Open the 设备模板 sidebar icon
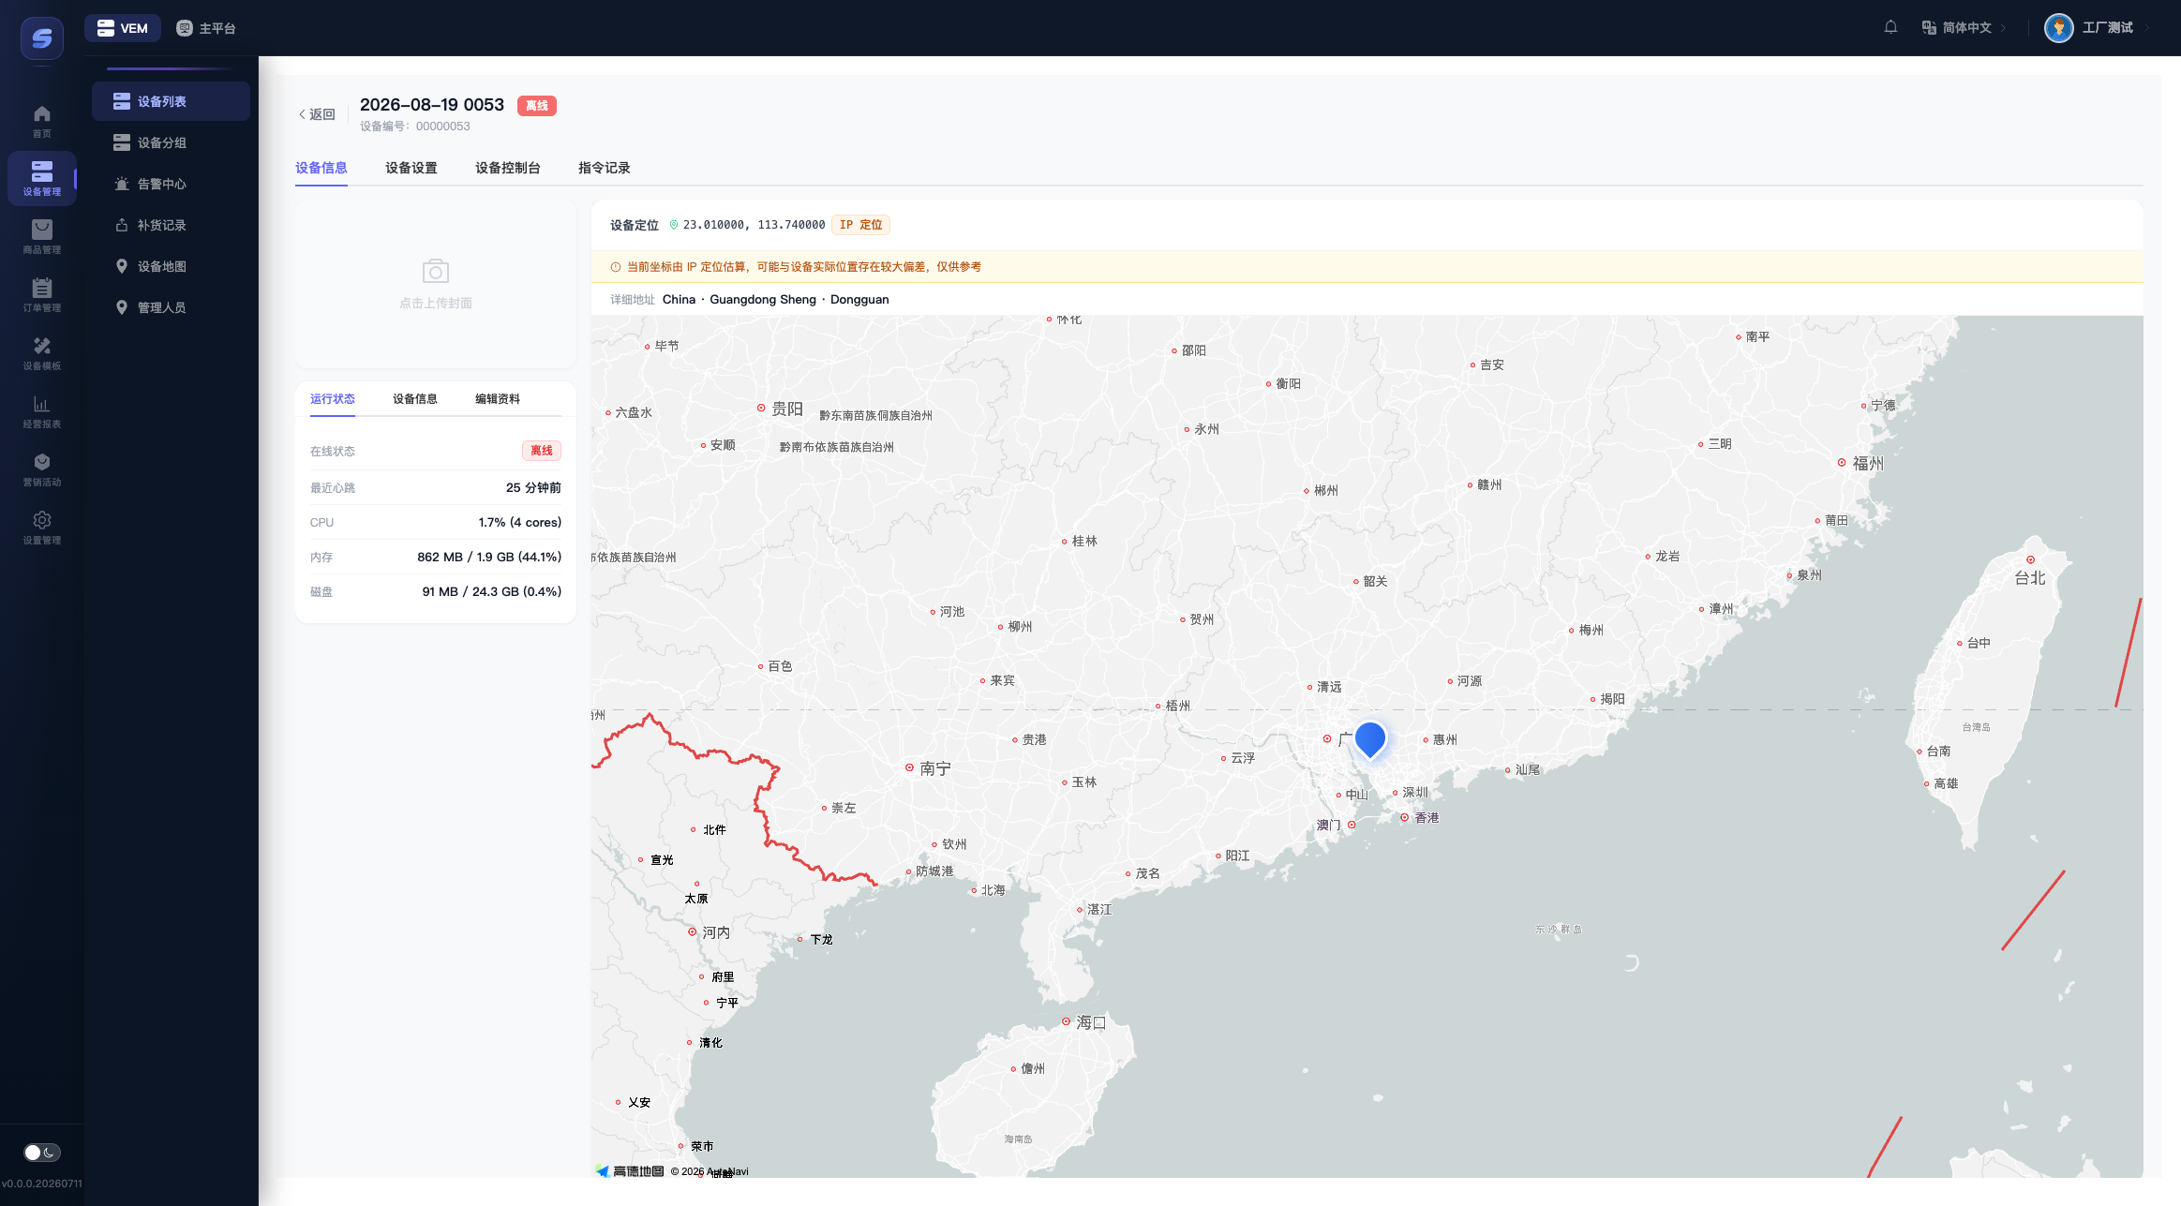Viewport: 2181px width, 1206px height. (x=42, y=352)
